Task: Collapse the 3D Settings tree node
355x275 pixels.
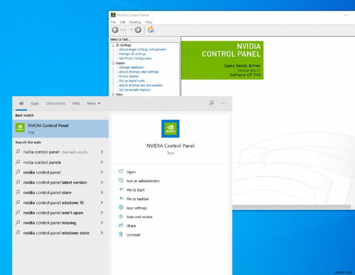Action: [x=112, y=45]
